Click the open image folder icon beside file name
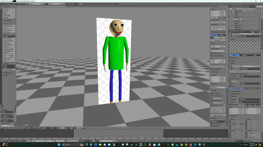This screenshot has width=263, height=147. pyautogui.click(x=257, y=66)
